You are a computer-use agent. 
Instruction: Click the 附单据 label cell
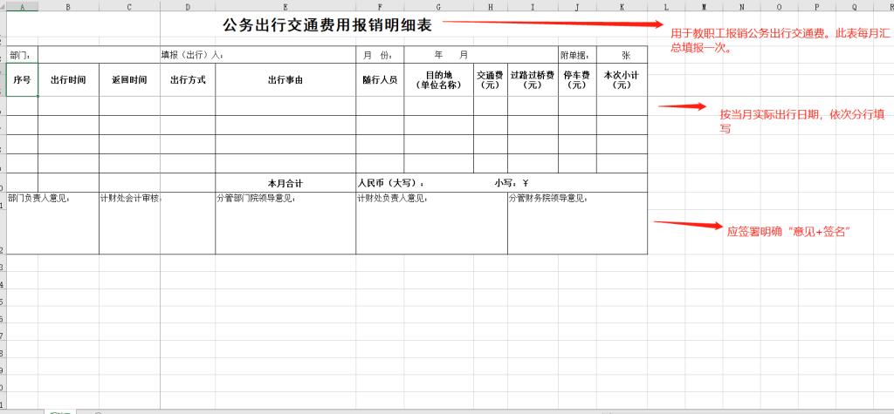click(577, 55)
